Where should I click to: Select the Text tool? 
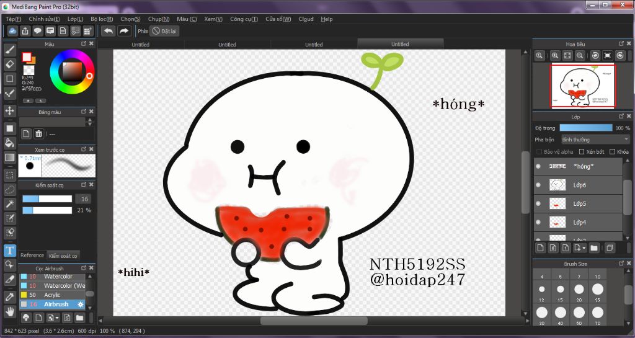point(10,251)
